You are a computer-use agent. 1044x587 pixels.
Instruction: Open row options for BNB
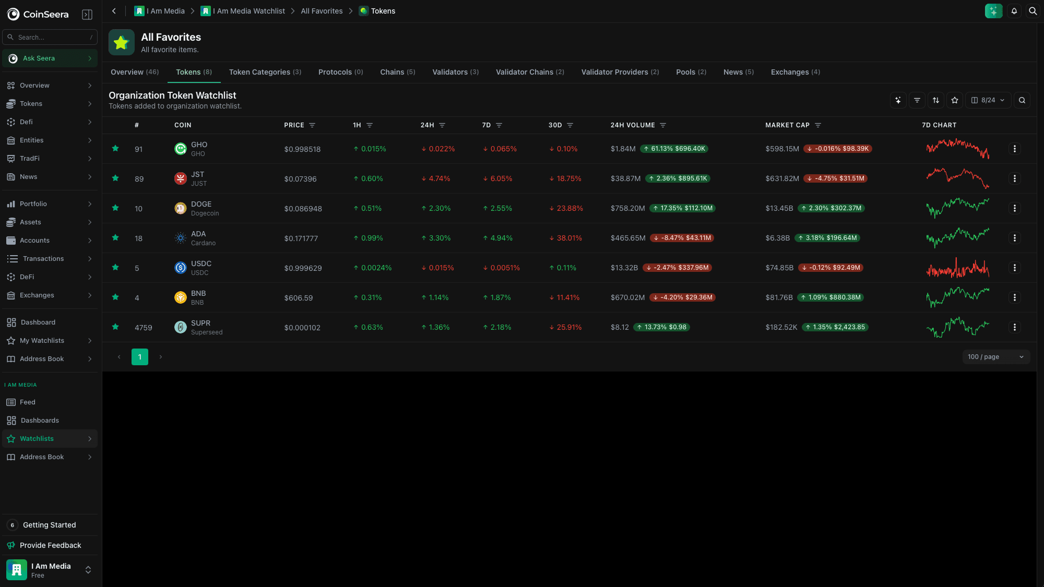(x=1014, y=297)
